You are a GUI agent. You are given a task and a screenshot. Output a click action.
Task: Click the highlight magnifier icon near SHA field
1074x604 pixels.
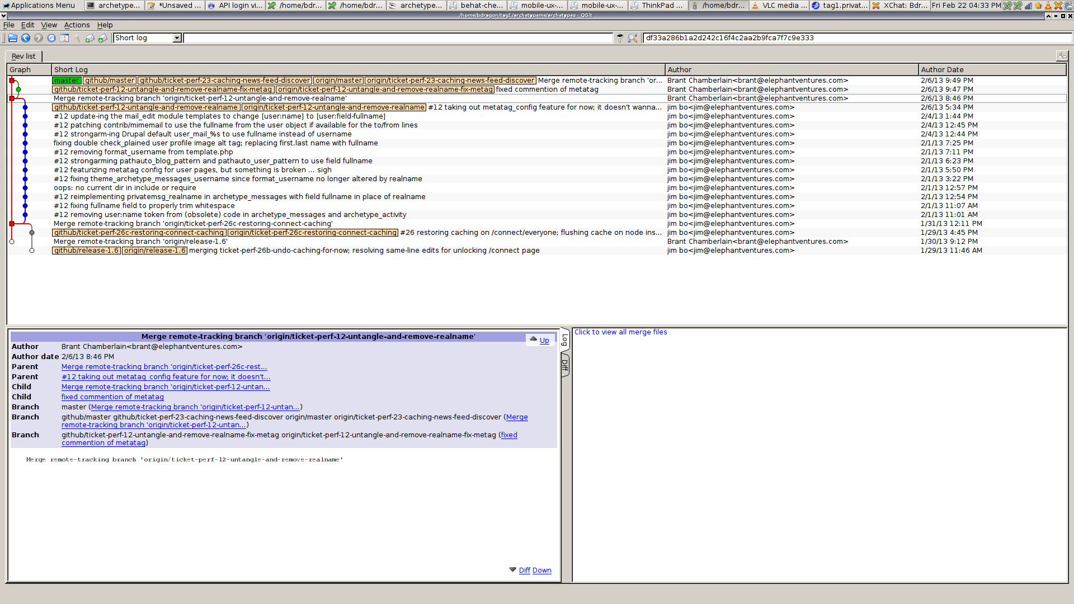coord(633,38)
